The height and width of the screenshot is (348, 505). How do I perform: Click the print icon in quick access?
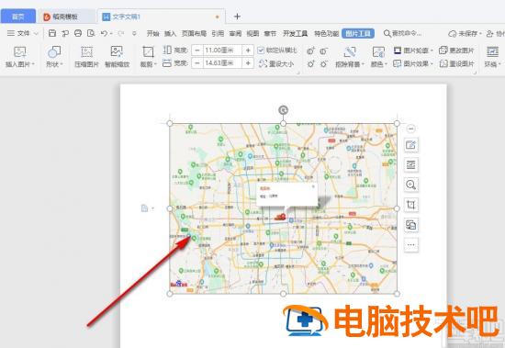pyautogui.click(x=78, y=33)
